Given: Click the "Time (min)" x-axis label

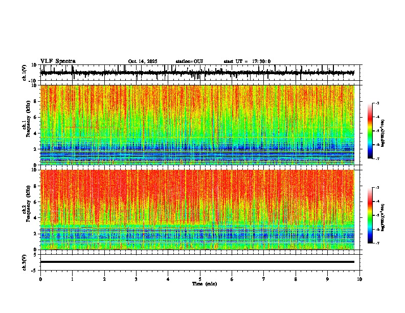Looking at the screenshot, I should tap(205, 284).
